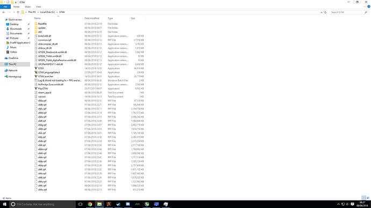Open the Steam icon in taskbar
Image resolution: width=371 pixels, height=208 pixels.
[118, 204]
